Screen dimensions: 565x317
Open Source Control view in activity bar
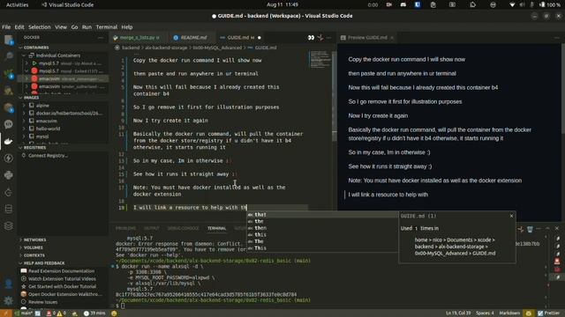tap(8, 73)
